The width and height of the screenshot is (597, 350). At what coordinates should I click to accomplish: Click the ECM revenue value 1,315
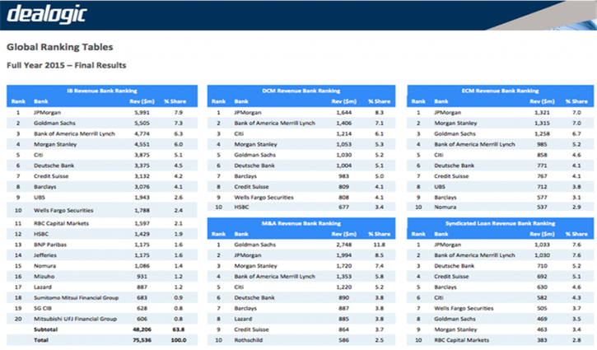coord(542,123)
